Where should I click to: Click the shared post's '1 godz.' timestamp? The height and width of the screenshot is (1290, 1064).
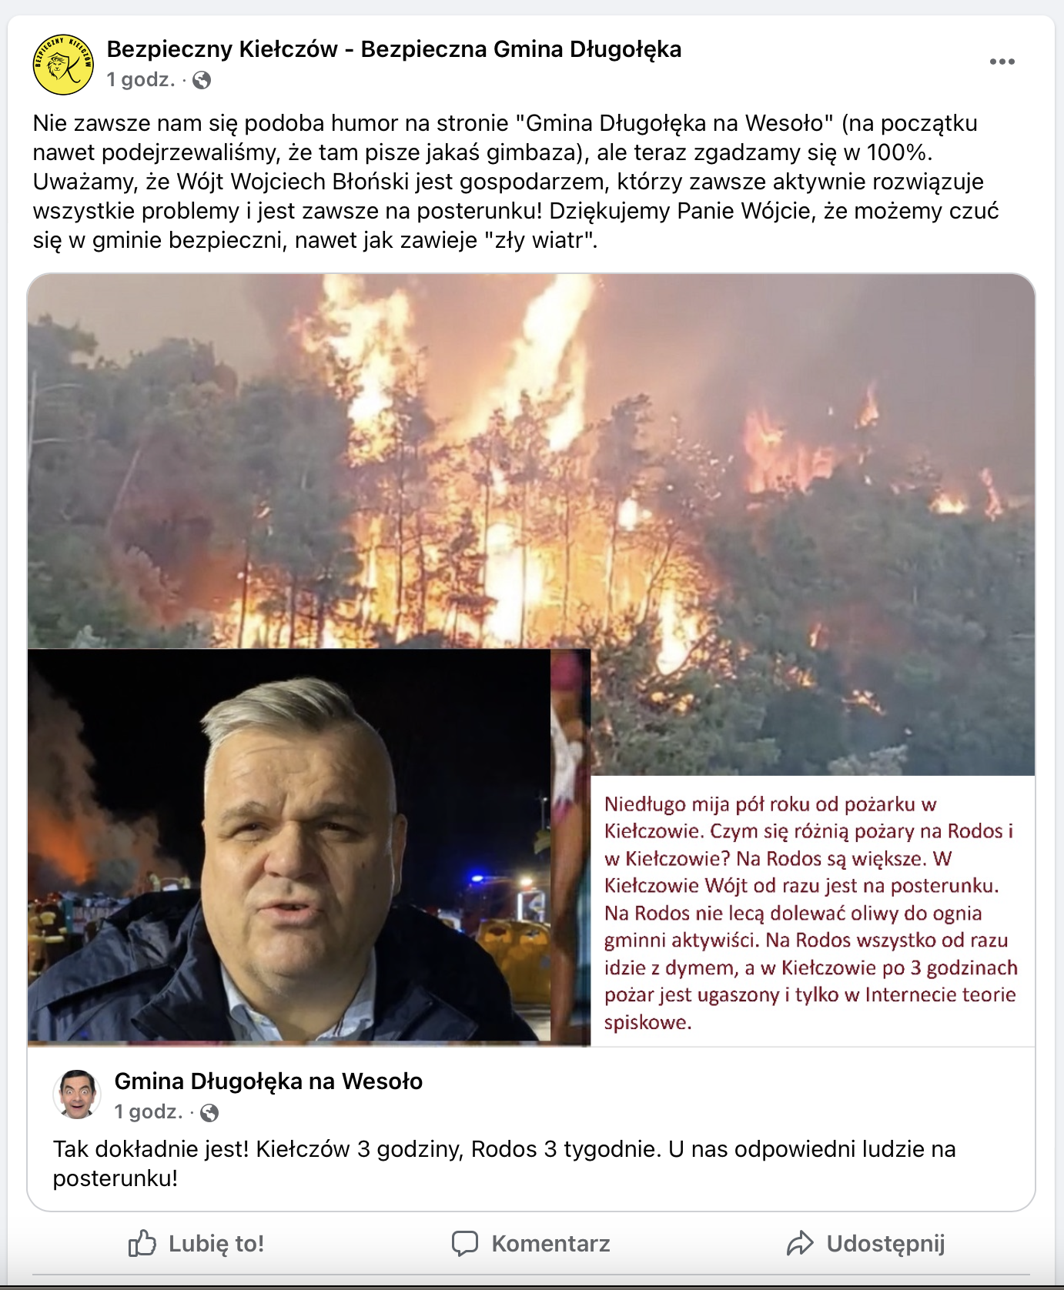149,1112
